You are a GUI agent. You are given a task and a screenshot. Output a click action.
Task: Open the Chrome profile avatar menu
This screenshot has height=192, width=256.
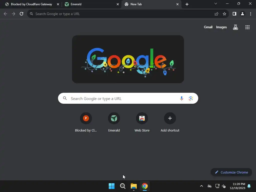(242, 14)
